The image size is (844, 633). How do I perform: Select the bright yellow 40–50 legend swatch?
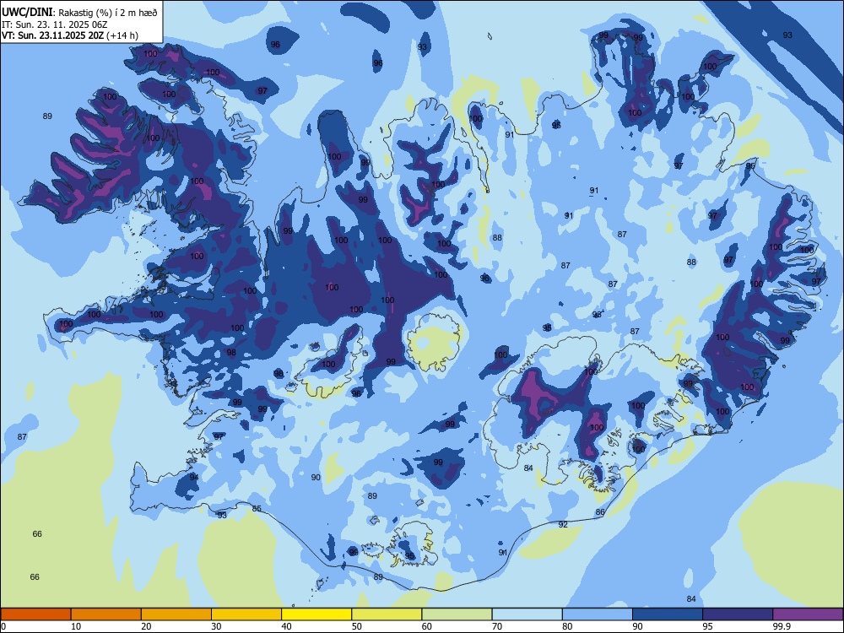pyautogui.click(x=316, y=614)
